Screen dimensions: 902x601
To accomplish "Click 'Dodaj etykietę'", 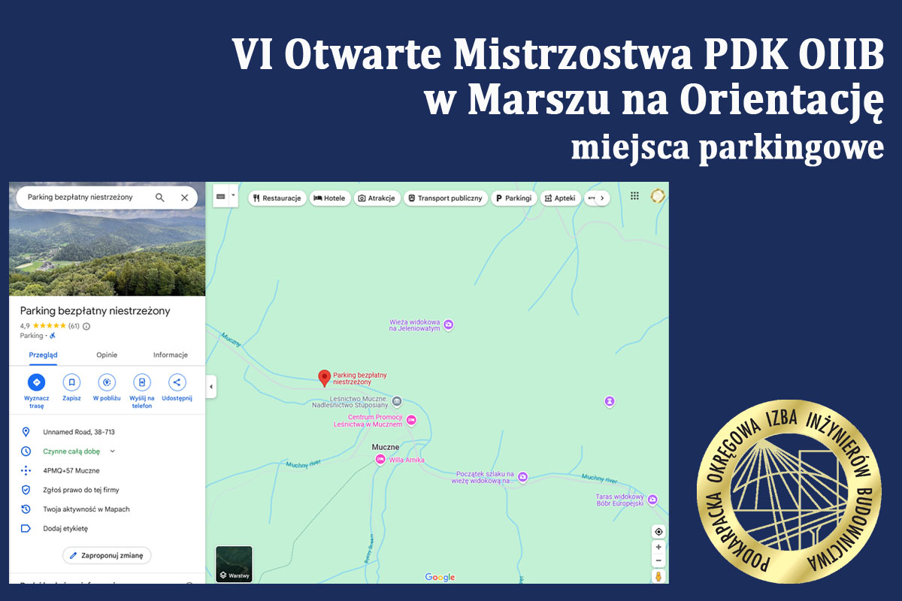I will (65, 528).
